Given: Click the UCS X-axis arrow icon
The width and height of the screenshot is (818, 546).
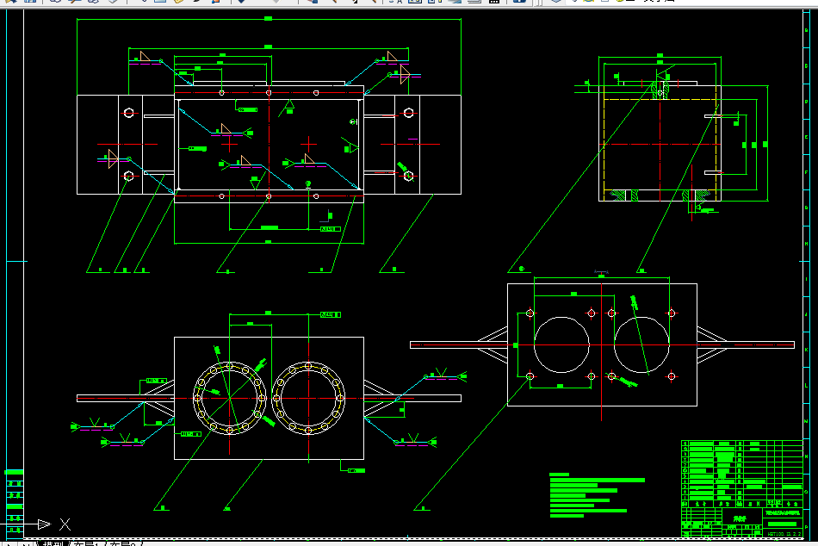Looking at the screenshot, I should pyautogui.click(x=44, y=524).
